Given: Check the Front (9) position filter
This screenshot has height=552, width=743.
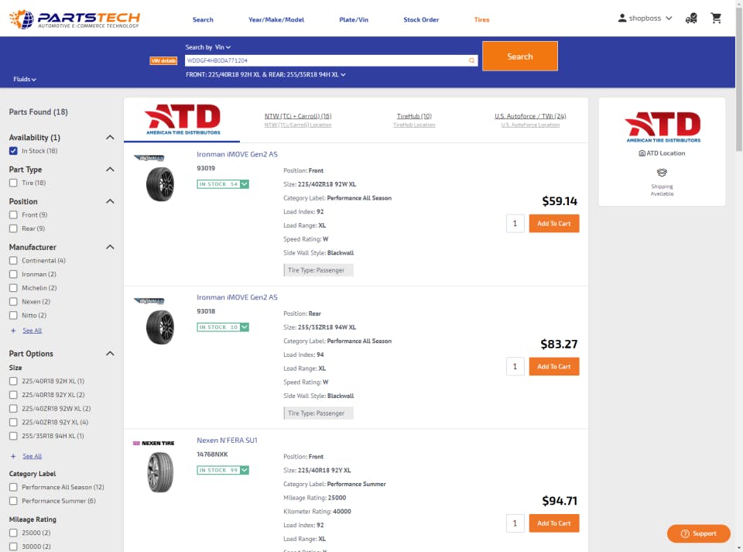Looking at the screenshot, I should [x=13, y=214].
